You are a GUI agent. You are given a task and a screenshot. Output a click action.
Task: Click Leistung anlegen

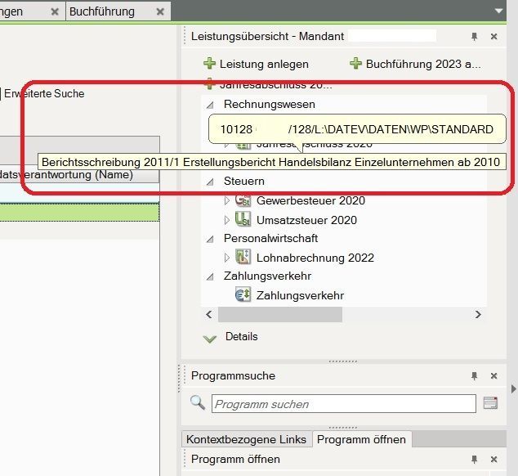pos(257,64)
